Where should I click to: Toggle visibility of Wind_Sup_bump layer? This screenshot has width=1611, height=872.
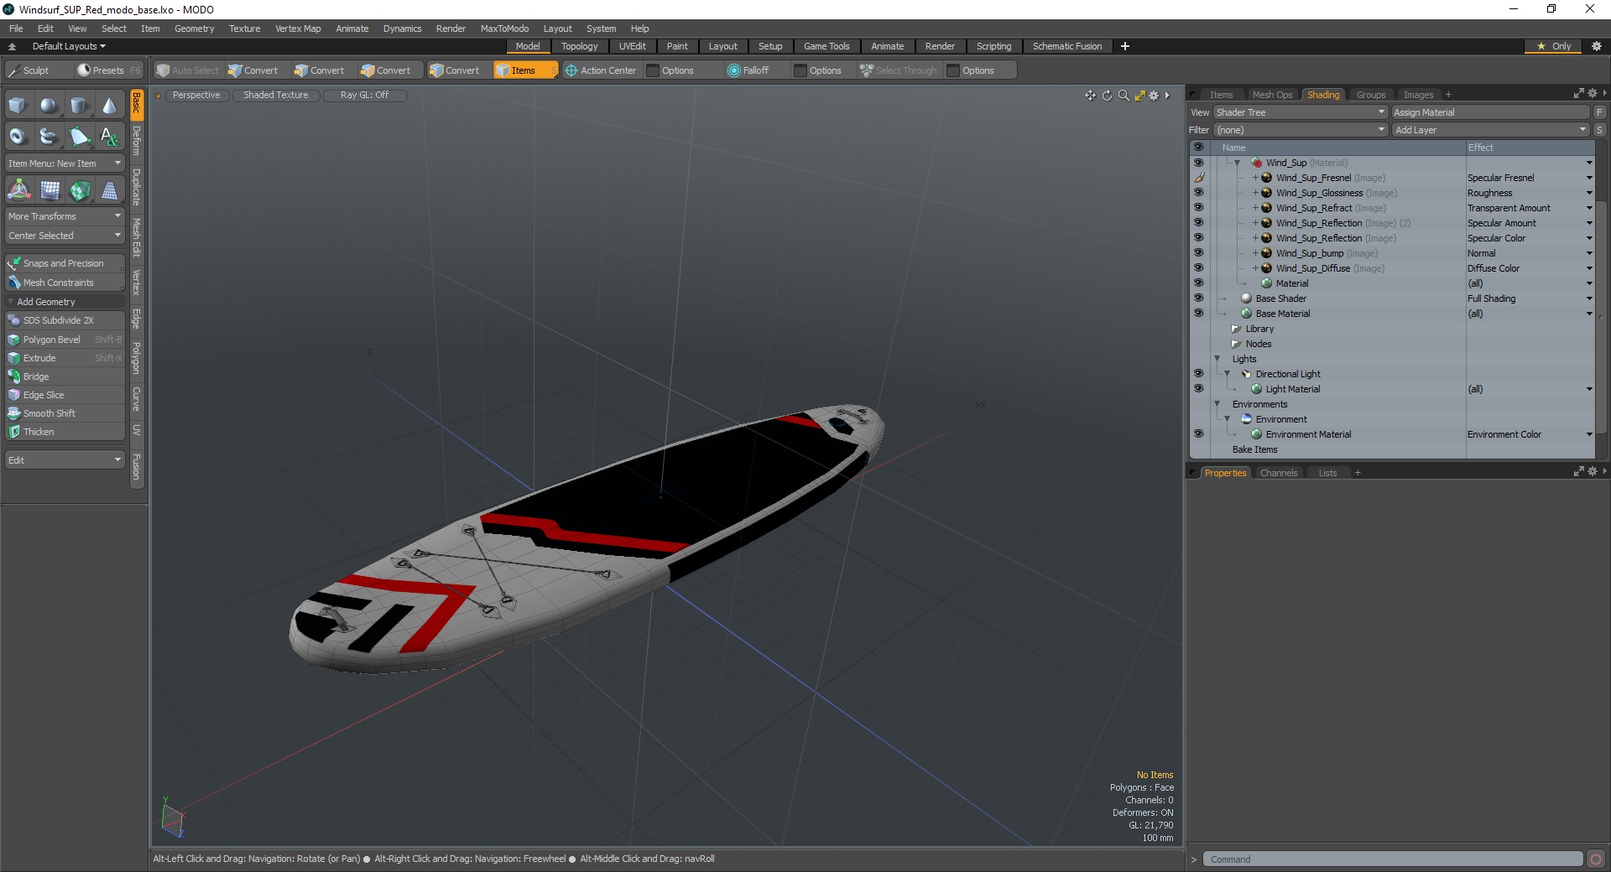tap(1198, 253)
